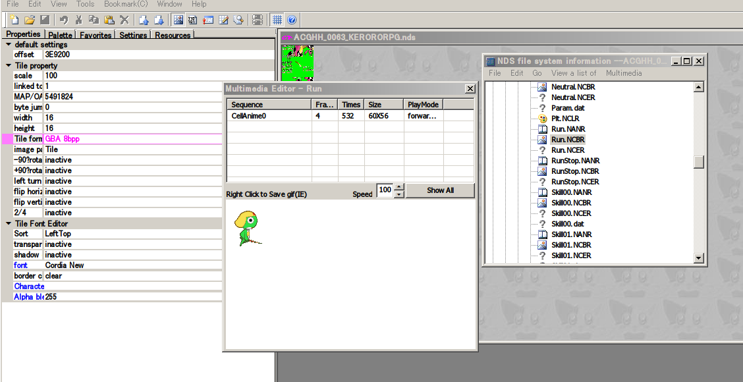Image resolution: width=743 pixels, height=382 pixels.
Task: Click the New file toolbar icon
Action: tap(14, 20)
